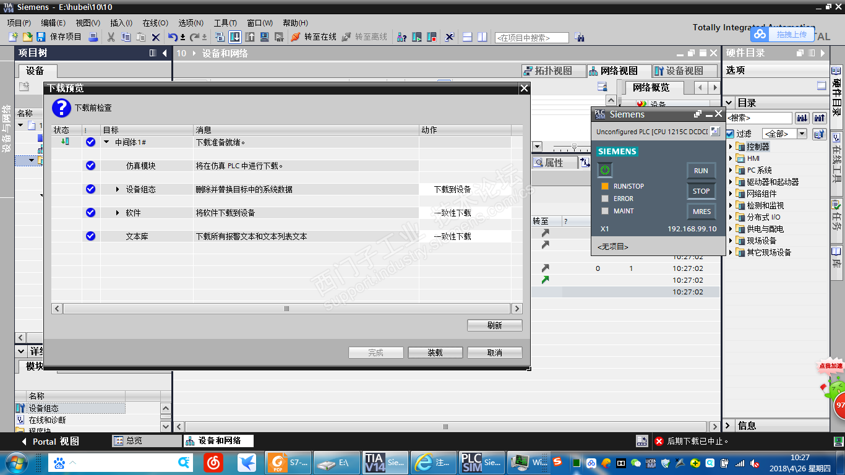Click the undo arrow icon
The height and width of the screenshot is (475, 845).
tap(173, 37)
